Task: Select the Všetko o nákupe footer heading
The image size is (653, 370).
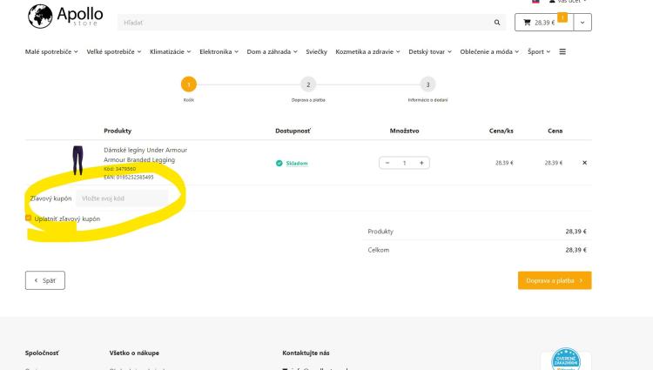Action: (x=134, y=353)
